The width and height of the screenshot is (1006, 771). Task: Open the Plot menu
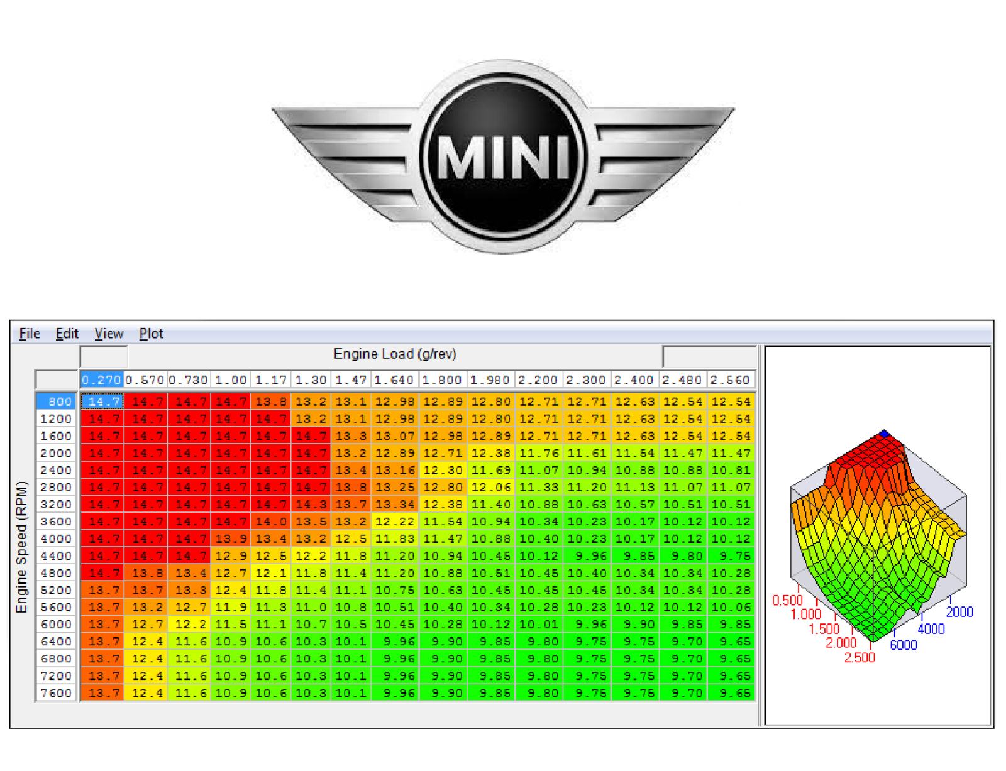tap(150, 334)
